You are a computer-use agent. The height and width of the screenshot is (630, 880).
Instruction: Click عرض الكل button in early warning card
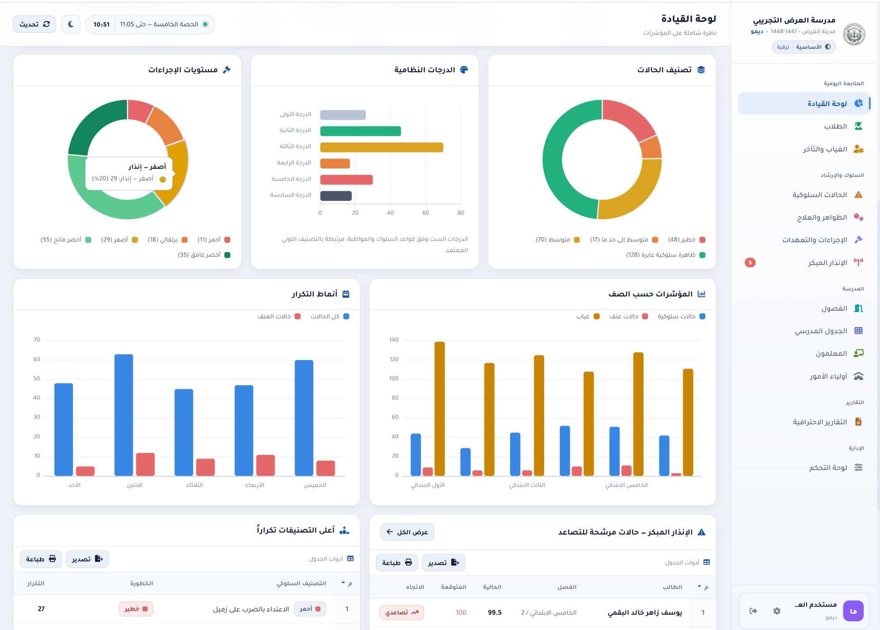click(x=407, y=532)
